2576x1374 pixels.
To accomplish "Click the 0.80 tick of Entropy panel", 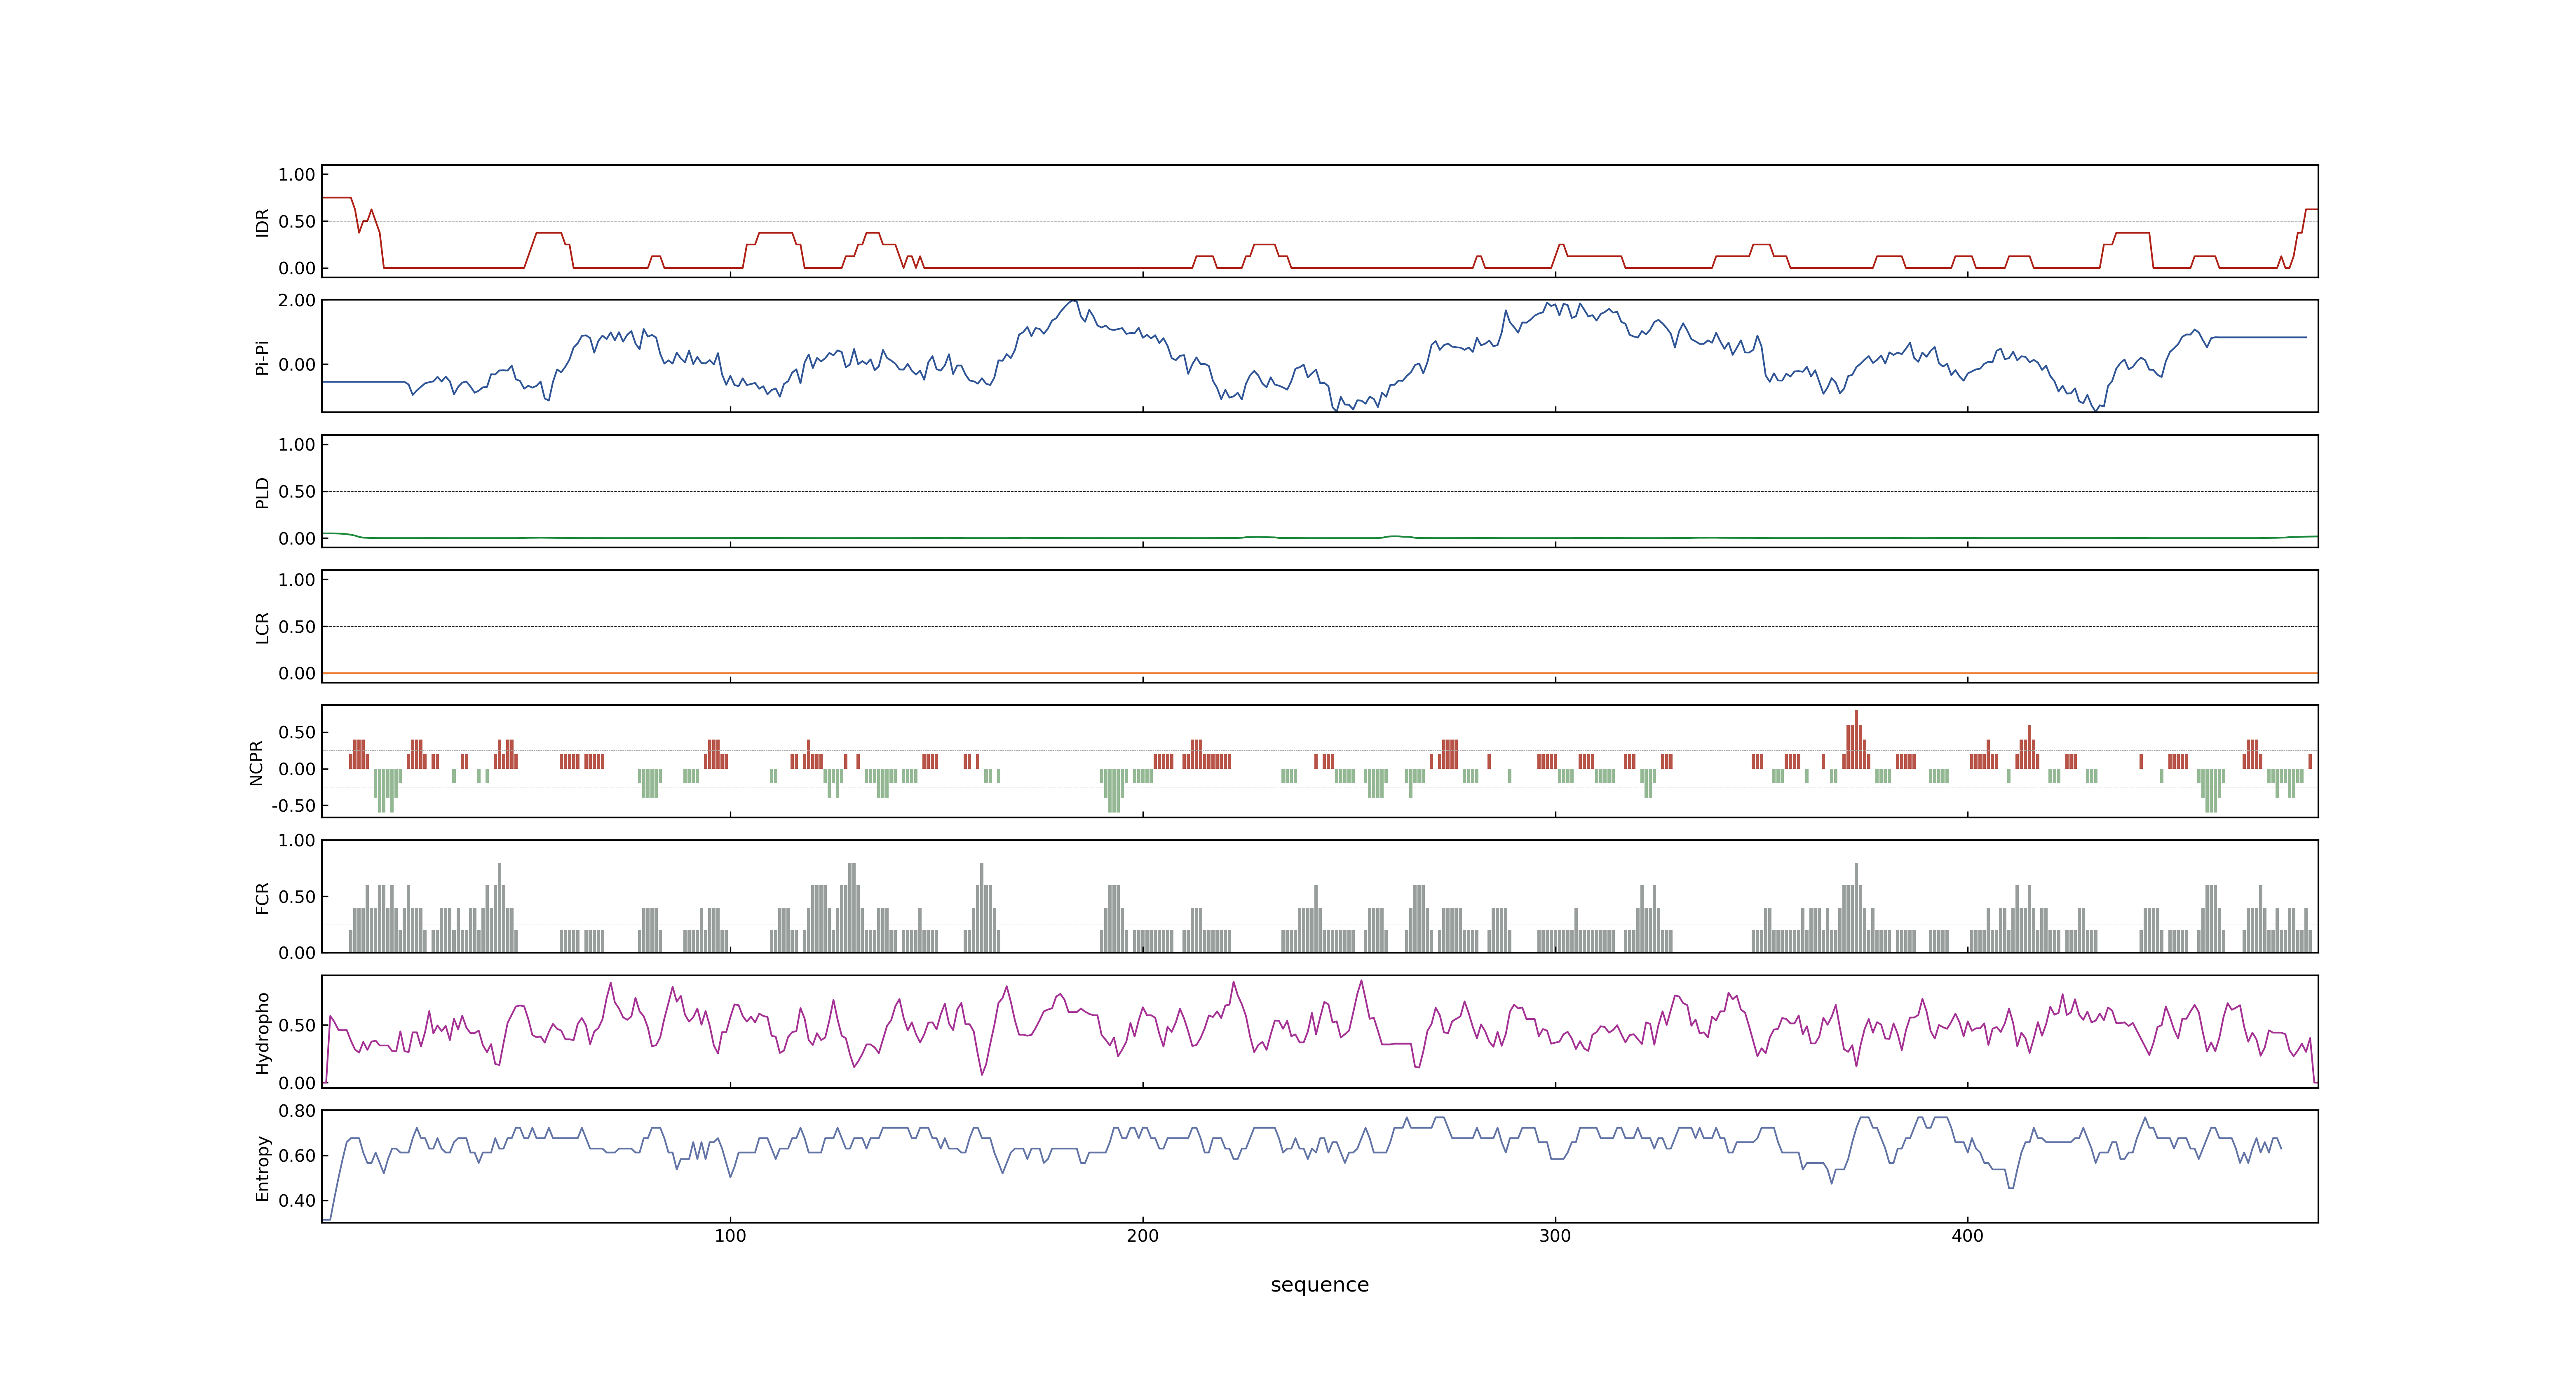I will point(297,1111).
